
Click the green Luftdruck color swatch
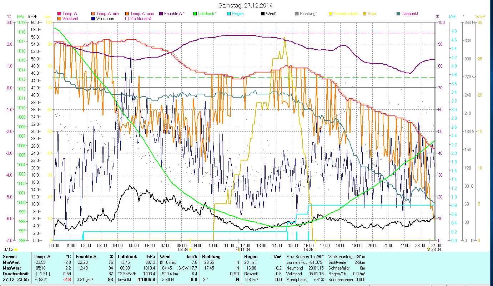(195, 14)
